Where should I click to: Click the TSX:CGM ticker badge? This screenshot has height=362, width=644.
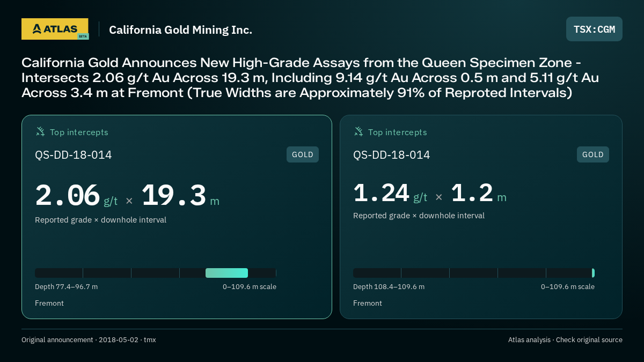click(x=594, y=29)
